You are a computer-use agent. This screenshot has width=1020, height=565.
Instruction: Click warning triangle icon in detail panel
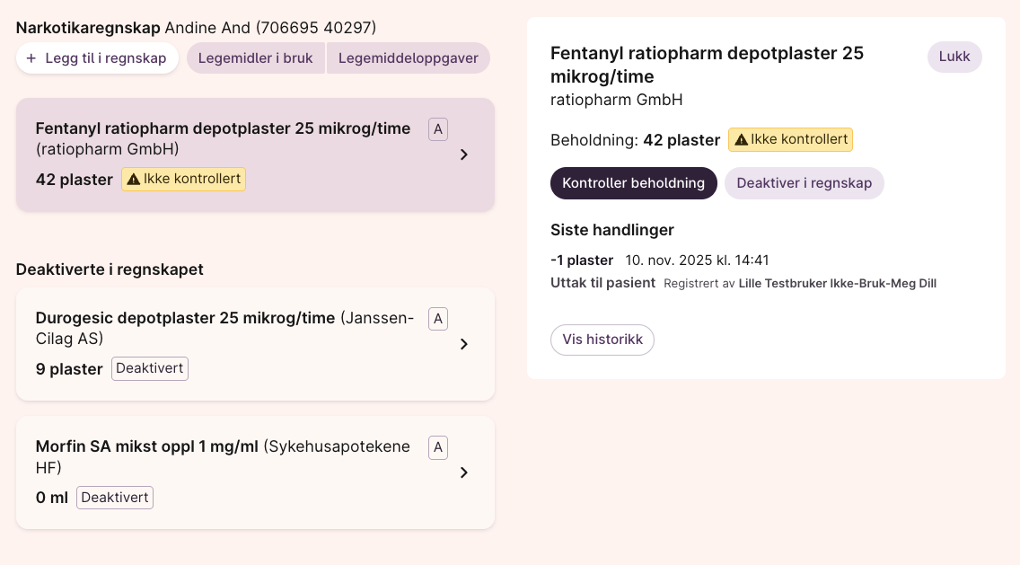click(x=741, y=139)
